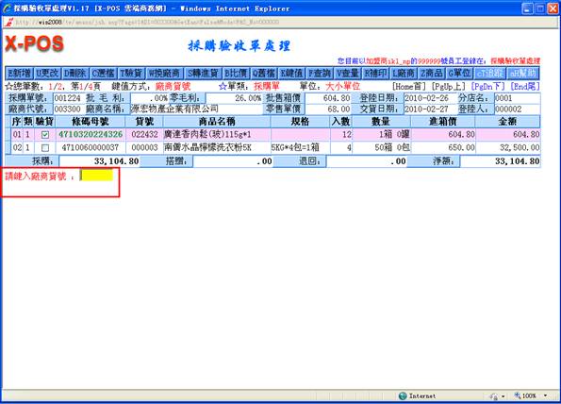Image resolution: width=561 pixels, height=404 pixels.
Task: Open the T驗貨 inspection function
Action: point(131,74)
